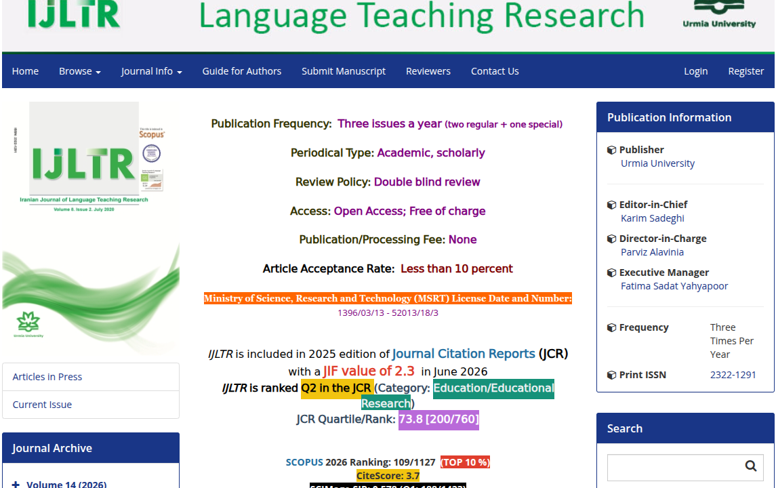
Task: Open the Reviewers page
Action: [428, 71]
